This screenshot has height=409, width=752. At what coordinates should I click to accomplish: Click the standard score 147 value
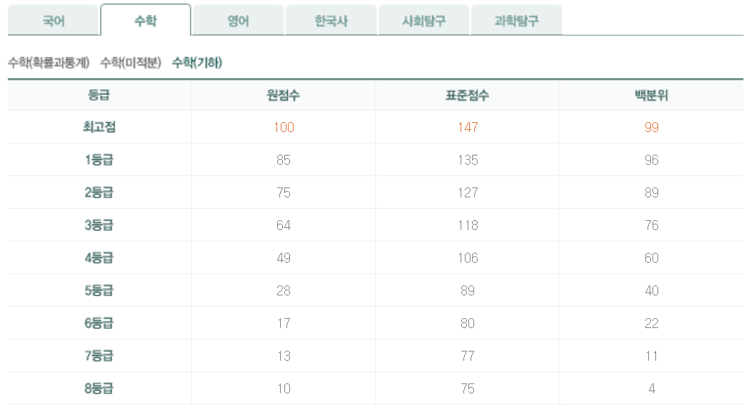[x=467, y=127]
